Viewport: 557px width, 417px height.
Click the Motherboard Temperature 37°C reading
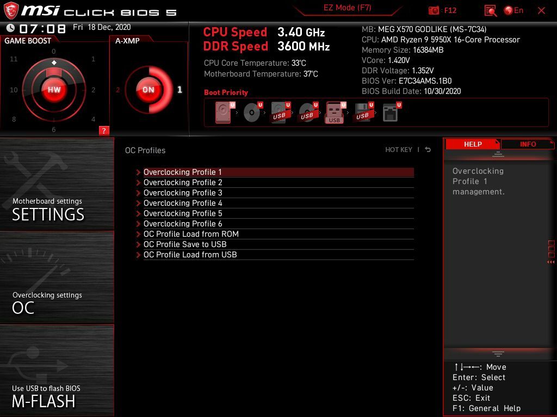coord(261,74)
